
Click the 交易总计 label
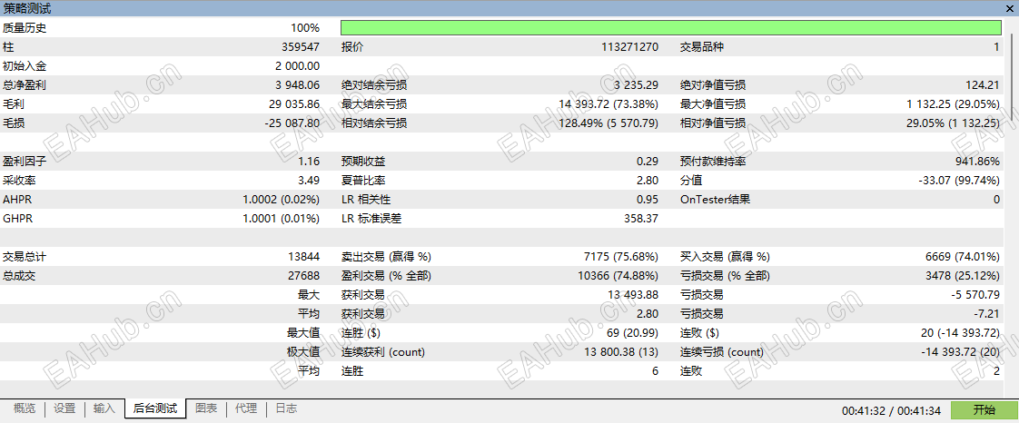coord(25,257)
